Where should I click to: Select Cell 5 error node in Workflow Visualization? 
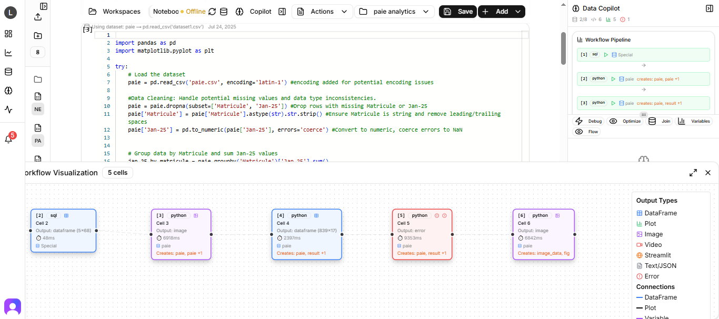(422, 234)
